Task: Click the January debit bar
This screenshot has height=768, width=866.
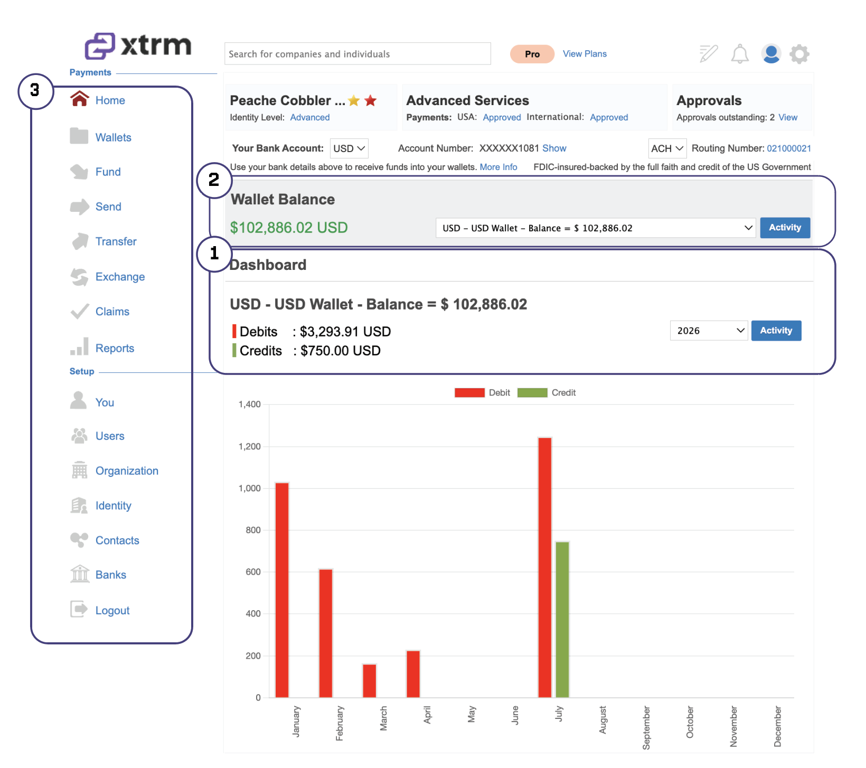Action: pos(282,590)
